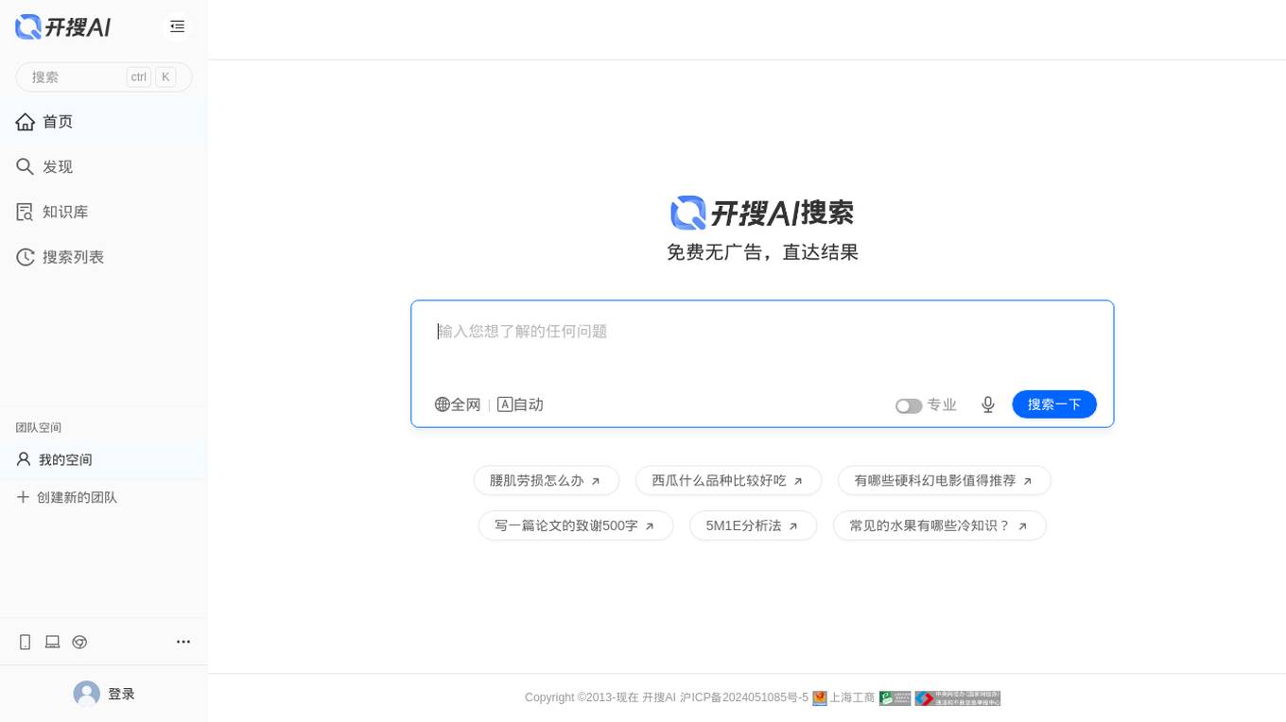The width and height of the screenshot is (1286, 722).
Task: Click the 中央网信办 reporting center badge
Action: point(957,698)
